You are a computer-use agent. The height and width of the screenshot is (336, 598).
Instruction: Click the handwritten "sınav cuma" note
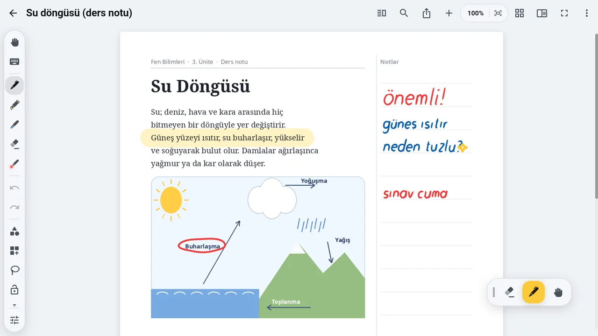pos(415,194)
